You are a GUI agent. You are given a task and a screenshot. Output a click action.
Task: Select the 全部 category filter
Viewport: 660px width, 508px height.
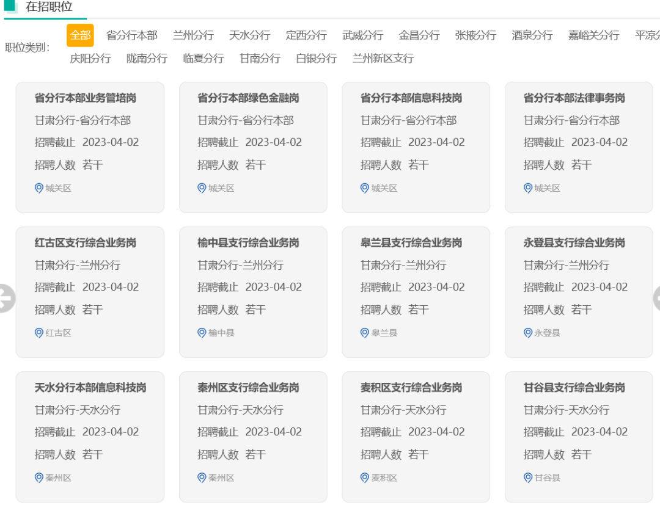pos(80,35)
